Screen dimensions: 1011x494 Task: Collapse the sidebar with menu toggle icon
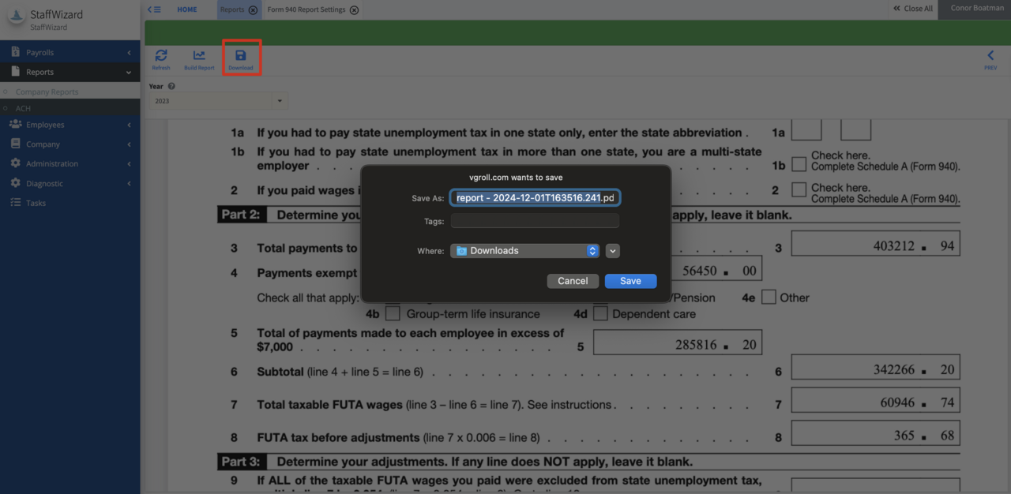click(154, 9)
